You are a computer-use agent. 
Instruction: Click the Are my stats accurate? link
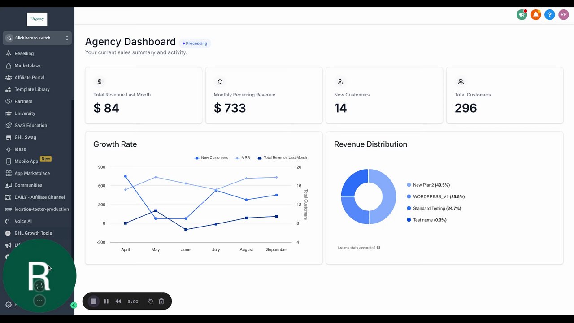[356, 248]
